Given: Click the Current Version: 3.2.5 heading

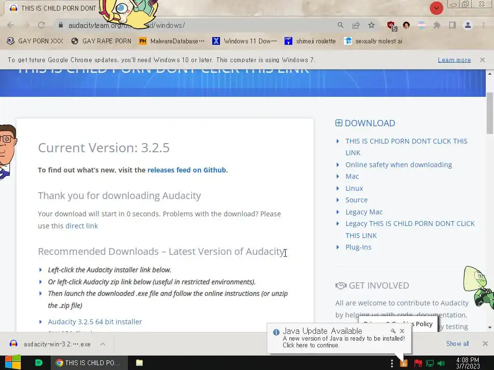Looking at the screenshot, I should (104, 147).
